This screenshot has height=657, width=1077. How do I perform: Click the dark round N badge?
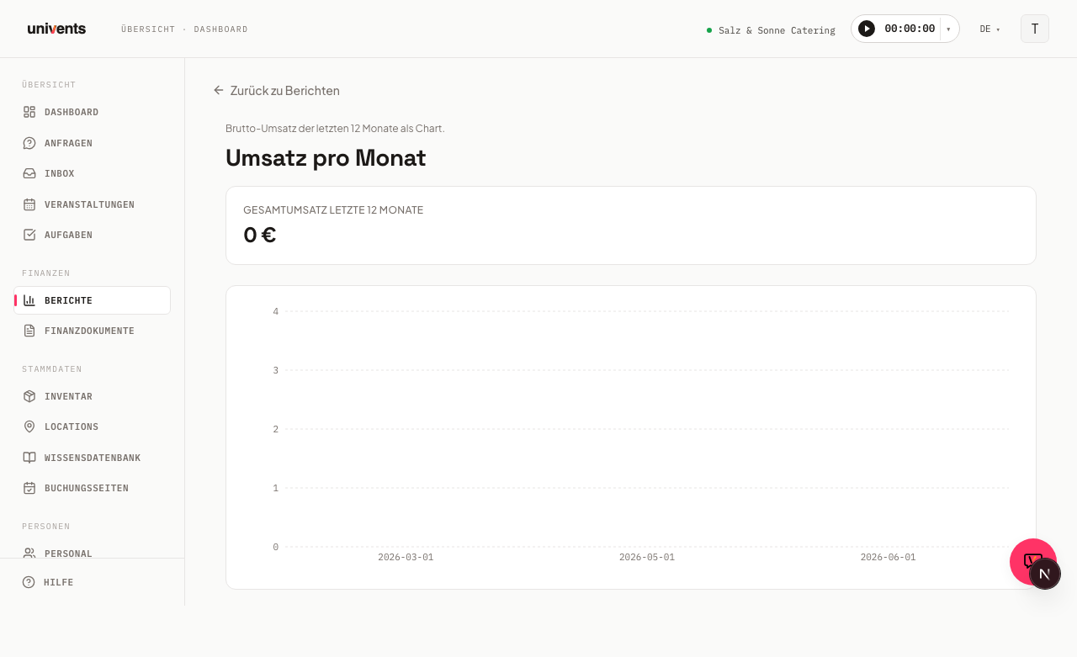click(x=1045, y=574)
